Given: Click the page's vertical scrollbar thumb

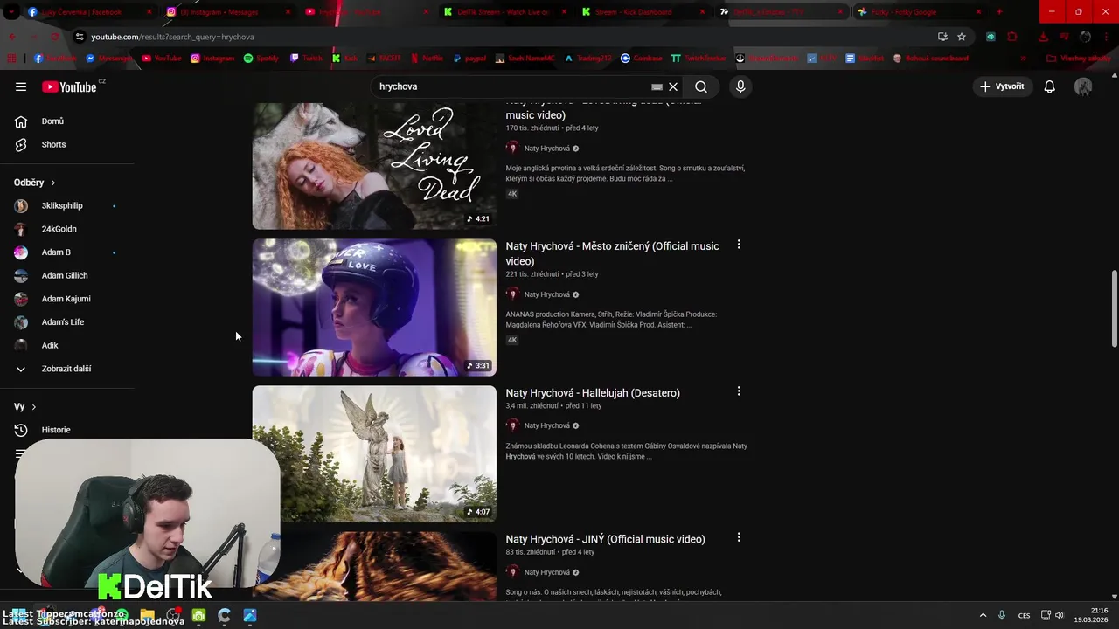Looking at the screenshot, I should 1114,308.
